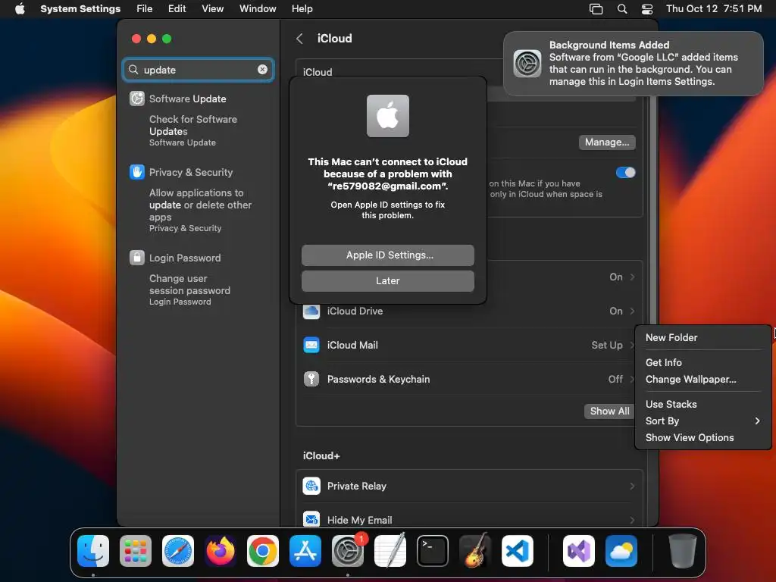Open the Sort By submenu arrow

click(757, 421)
